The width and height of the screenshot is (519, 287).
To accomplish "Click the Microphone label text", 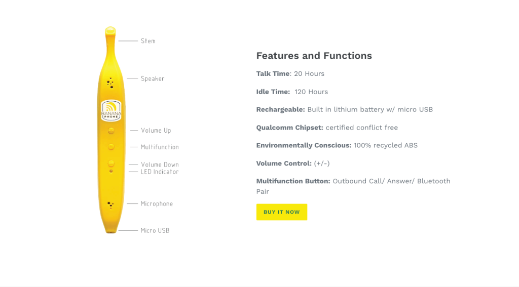I will (157, 204).
